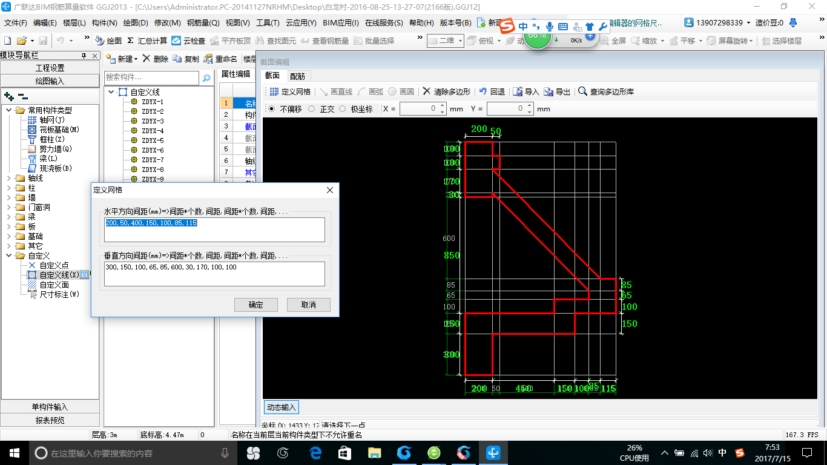Increase the X offset spinner value
The width and height of the screenshot is (827, 465).
(443, 106)
